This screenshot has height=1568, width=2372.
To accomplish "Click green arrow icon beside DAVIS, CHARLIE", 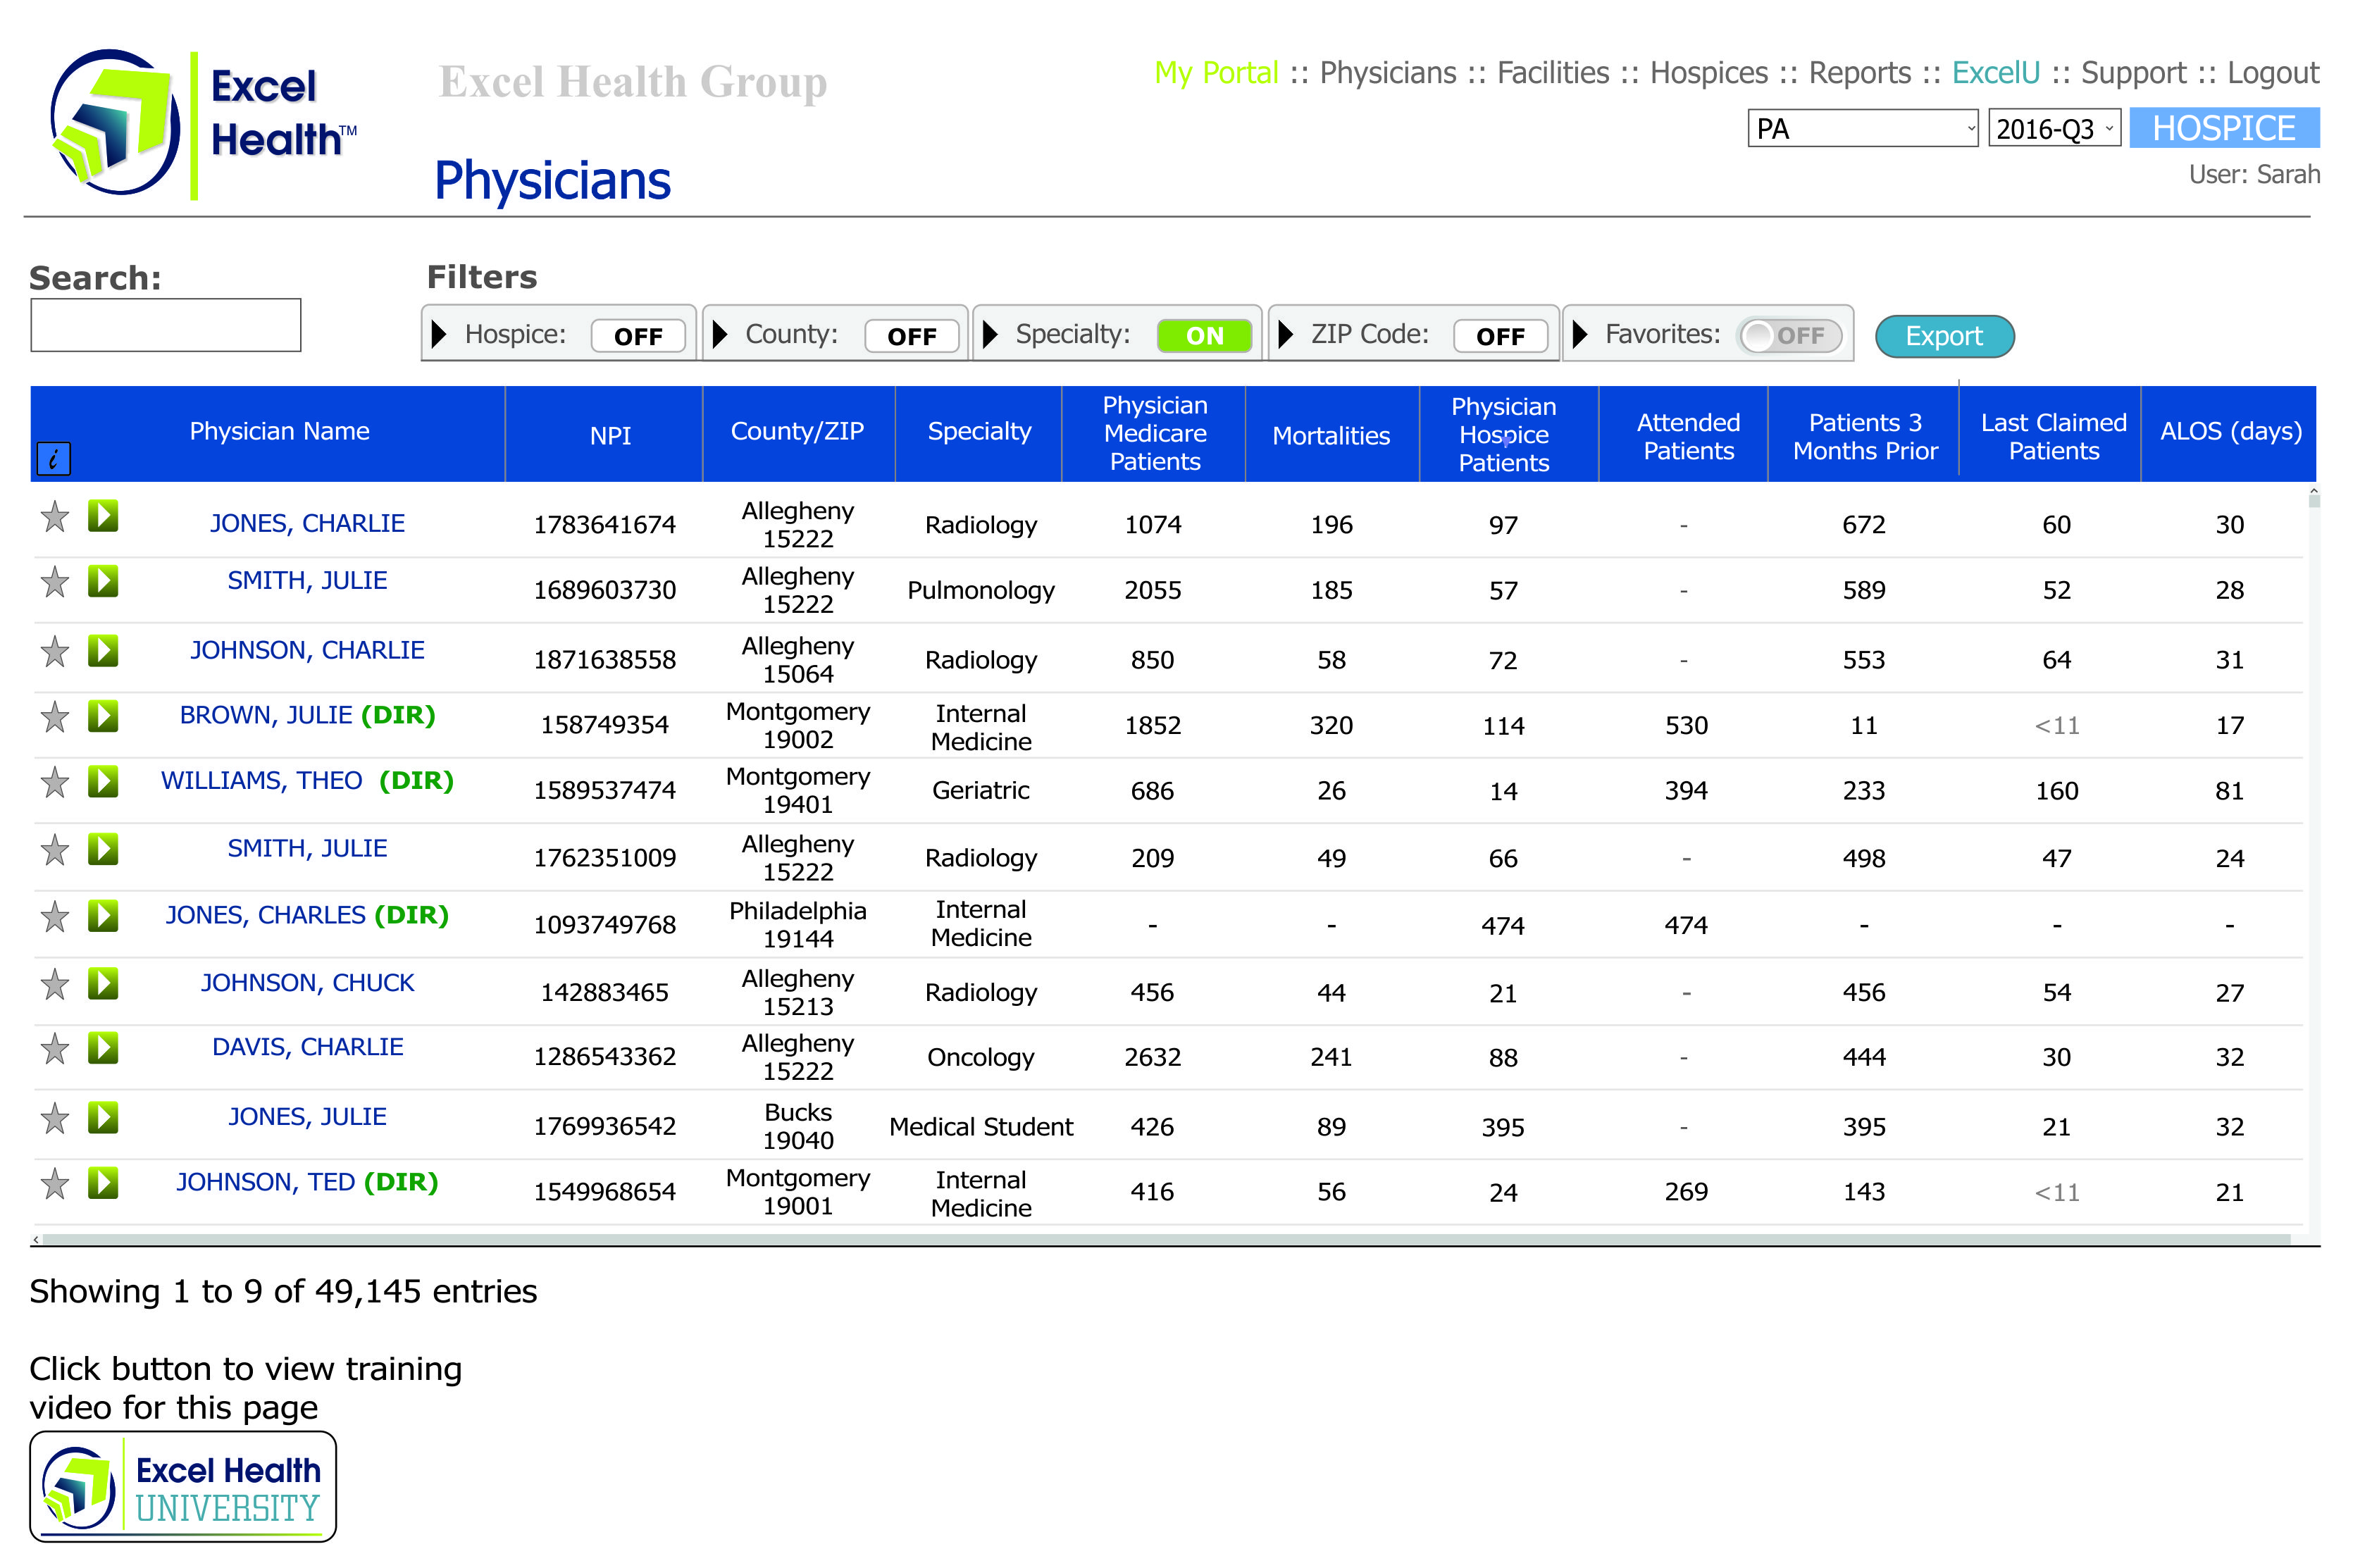I will [102, 1048].
